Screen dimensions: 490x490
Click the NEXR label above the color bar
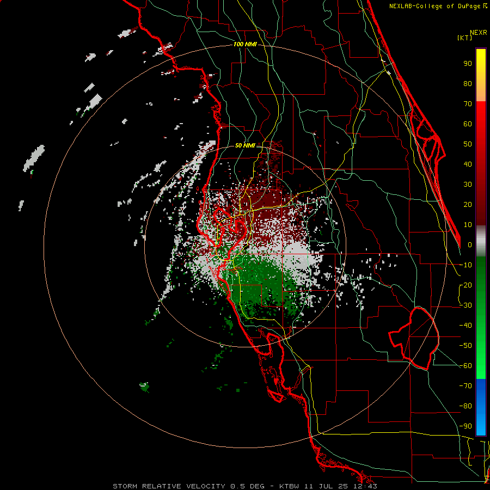(x=479, y=33)
